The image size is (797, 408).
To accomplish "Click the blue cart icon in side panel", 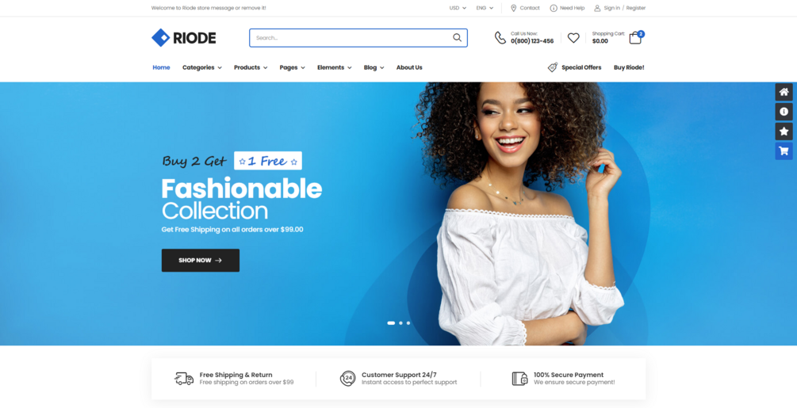I will coord(784,151).
